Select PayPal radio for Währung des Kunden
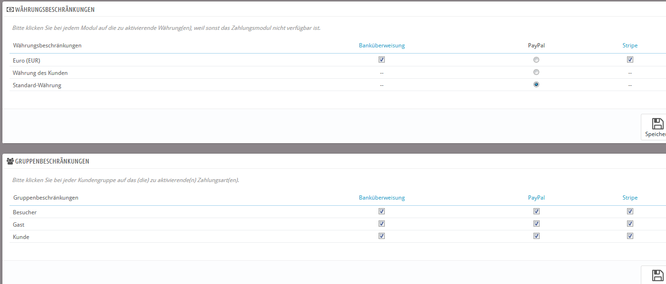666x284 pixels. point(536,72)
